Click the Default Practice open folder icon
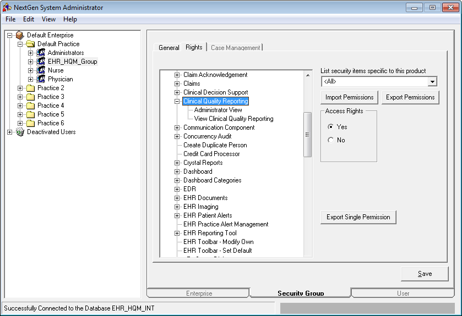This screenshot has width=462, height=316. click(x=30, y=44)
